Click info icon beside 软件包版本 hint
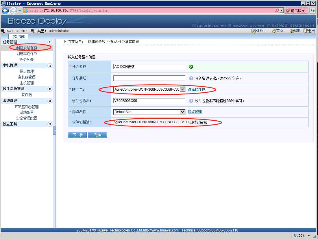 click(191, 101)
